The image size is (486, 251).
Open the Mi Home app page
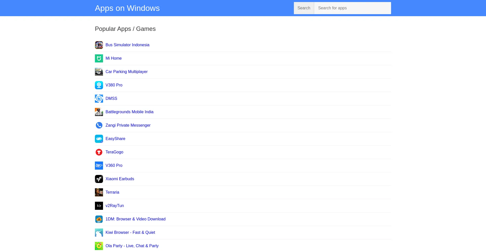114,58
